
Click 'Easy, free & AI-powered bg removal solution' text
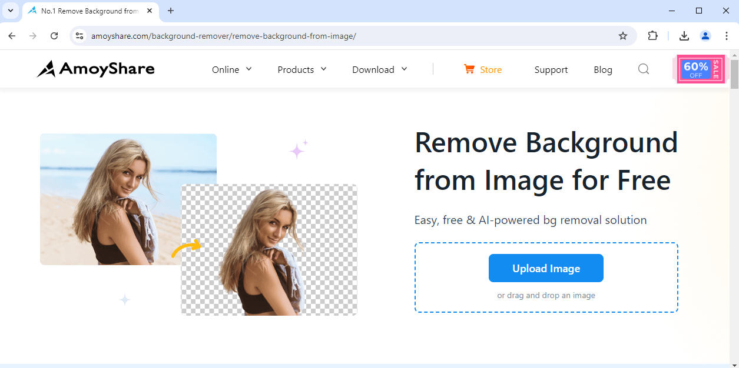pyautogui.click(x=531, y=220)
